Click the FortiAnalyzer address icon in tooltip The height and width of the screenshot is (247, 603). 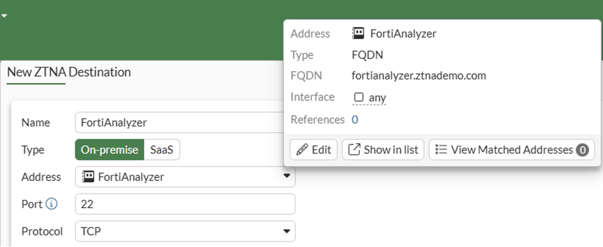point(358,33)
